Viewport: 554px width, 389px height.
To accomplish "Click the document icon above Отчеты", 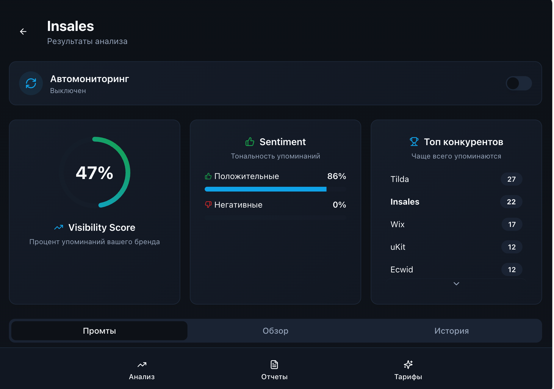I will point(274,364).
